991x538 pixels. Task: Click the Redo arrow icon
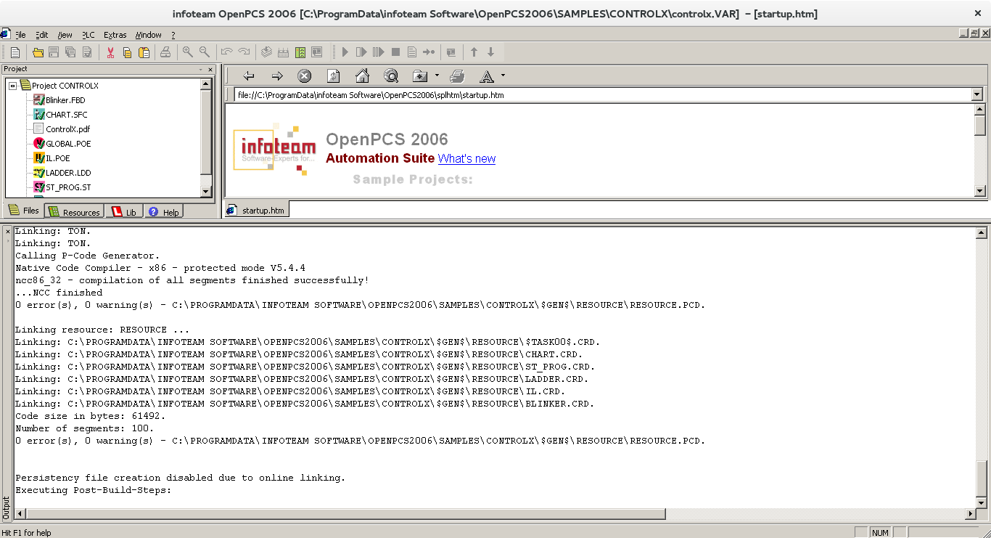244,52
